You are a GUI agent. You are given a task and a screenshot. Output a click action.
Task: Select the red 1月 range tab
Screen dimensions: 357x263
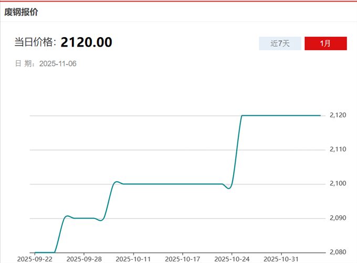(325, 43)
